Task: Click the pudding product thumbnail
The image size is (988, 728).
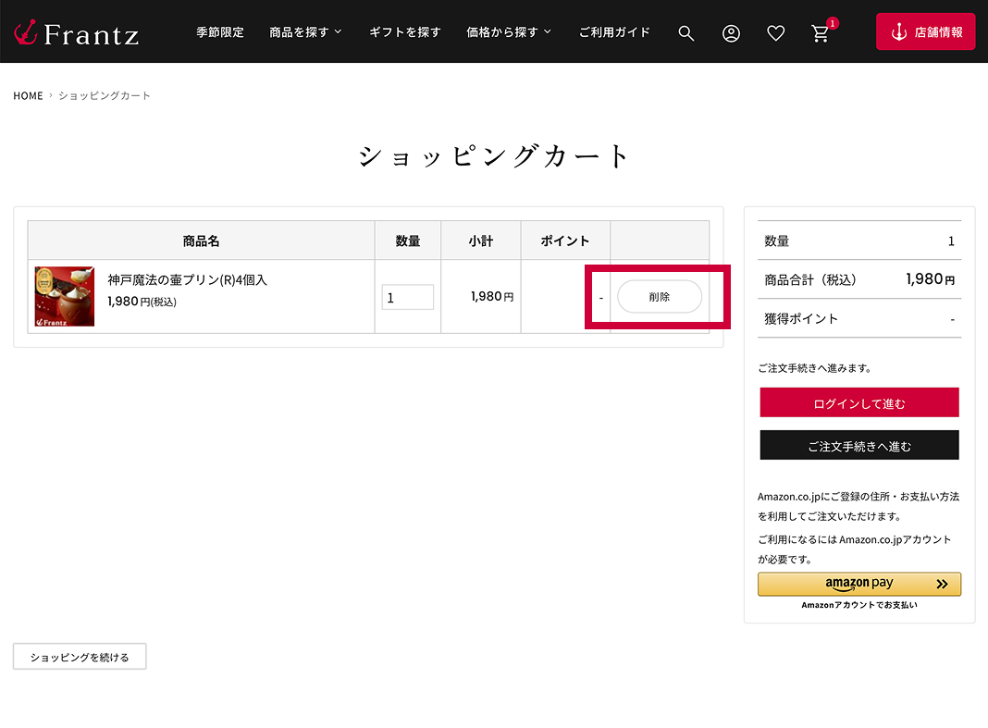Action: (65, 297)
